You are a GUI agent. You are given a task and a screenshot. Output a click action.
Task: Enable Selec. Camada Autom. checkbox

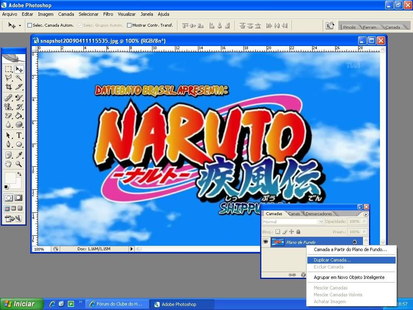29,25
